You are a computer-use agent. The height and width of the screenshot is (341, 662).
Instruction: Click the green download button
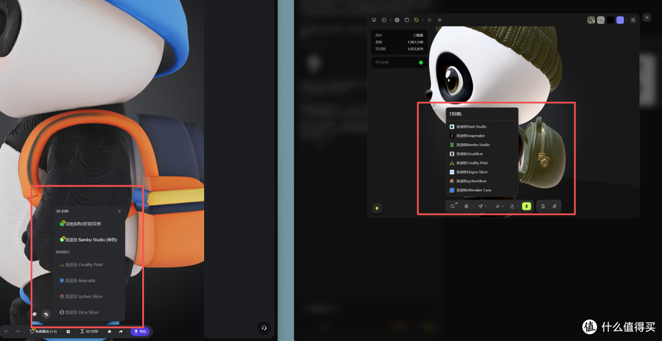[x=527, y=206]
